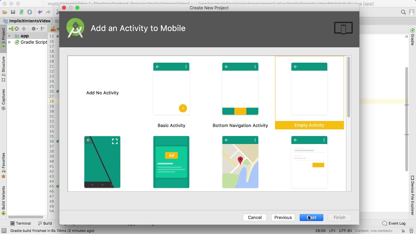Click the editor analysis pause indicator
This screenshot has height=234, width=416.
406,36
